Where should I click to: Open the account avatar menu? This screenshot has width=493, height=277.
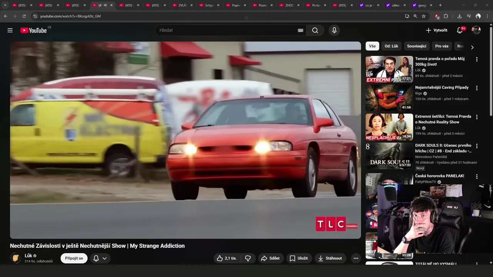476,30
